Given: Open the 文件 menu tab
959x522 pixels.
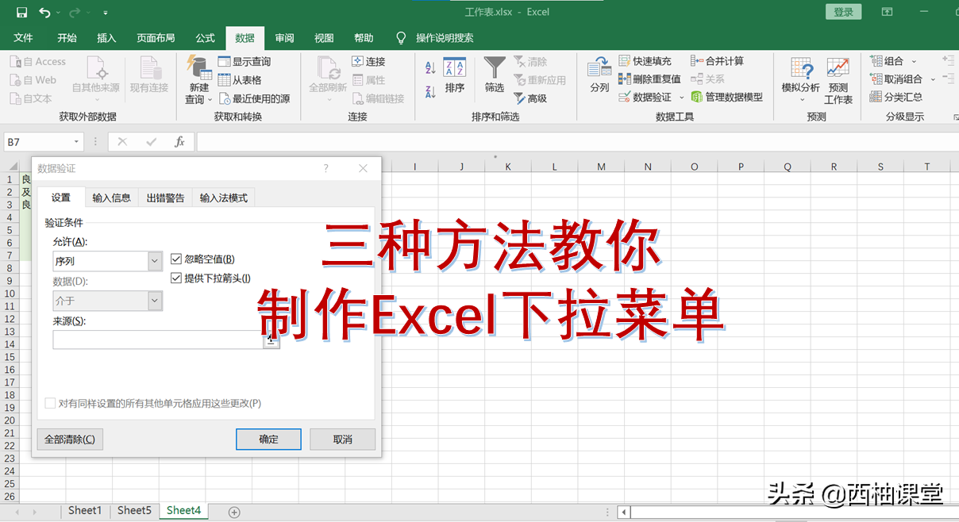Looking at the screenshot, I should pos(24,38).
